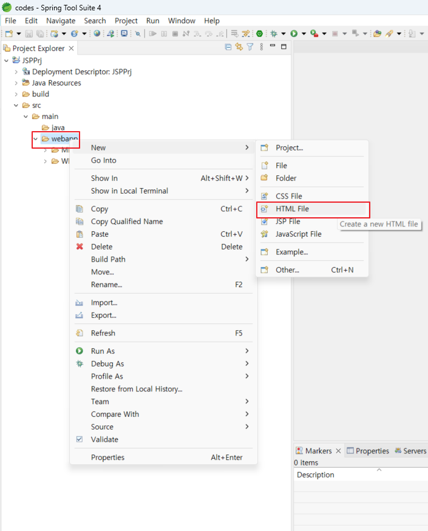This screenshot has height=531, width=428.
Task: Click the Save All toolbar icon
Action: (x=40, y=33)
